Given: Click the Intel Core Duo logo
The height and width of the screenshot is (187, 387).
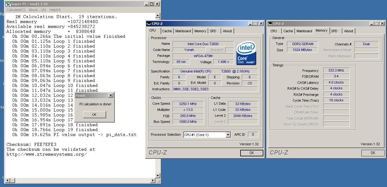Looking at the screenshot, I should (x=246, y=53).
